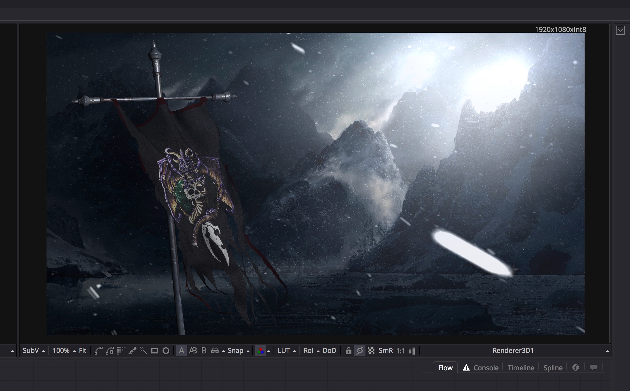Screen dimensions: 630x391
Task: Open left viewer options arrow
Action: click(12, 351)
